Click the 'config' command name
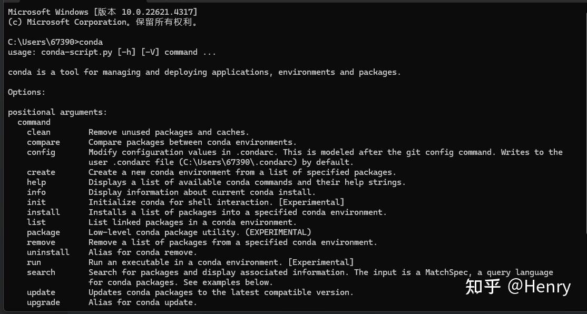 (x=41, y=152)
